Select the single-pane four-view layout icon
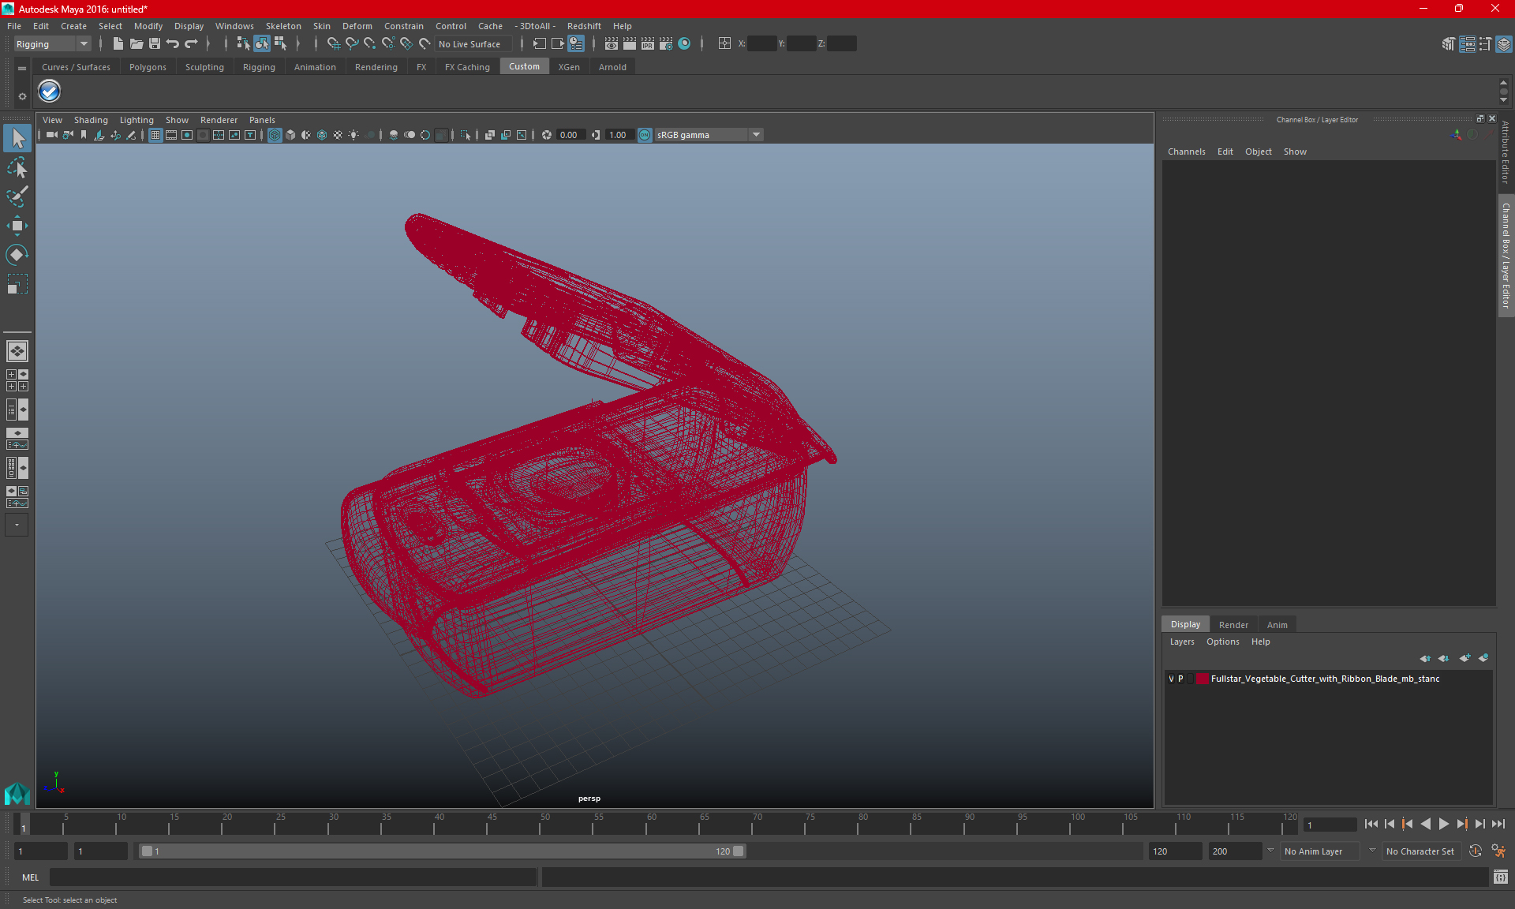Image resolution: width=1515 pixels, height=909 pixels. tap(17, 351)
